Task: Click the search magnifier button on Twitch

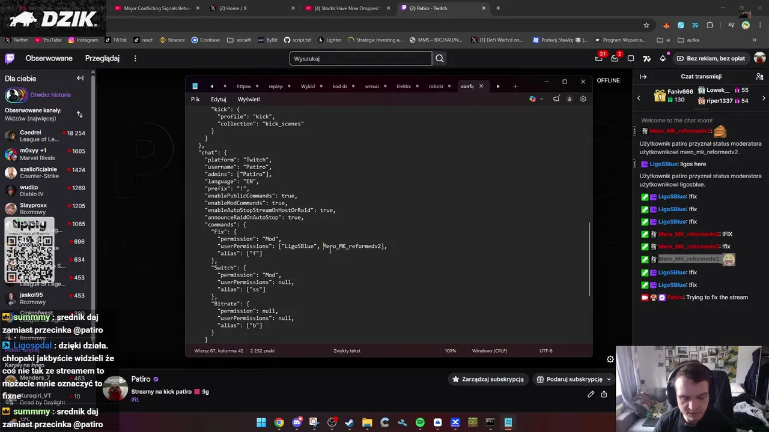Action: pos(440,58)
